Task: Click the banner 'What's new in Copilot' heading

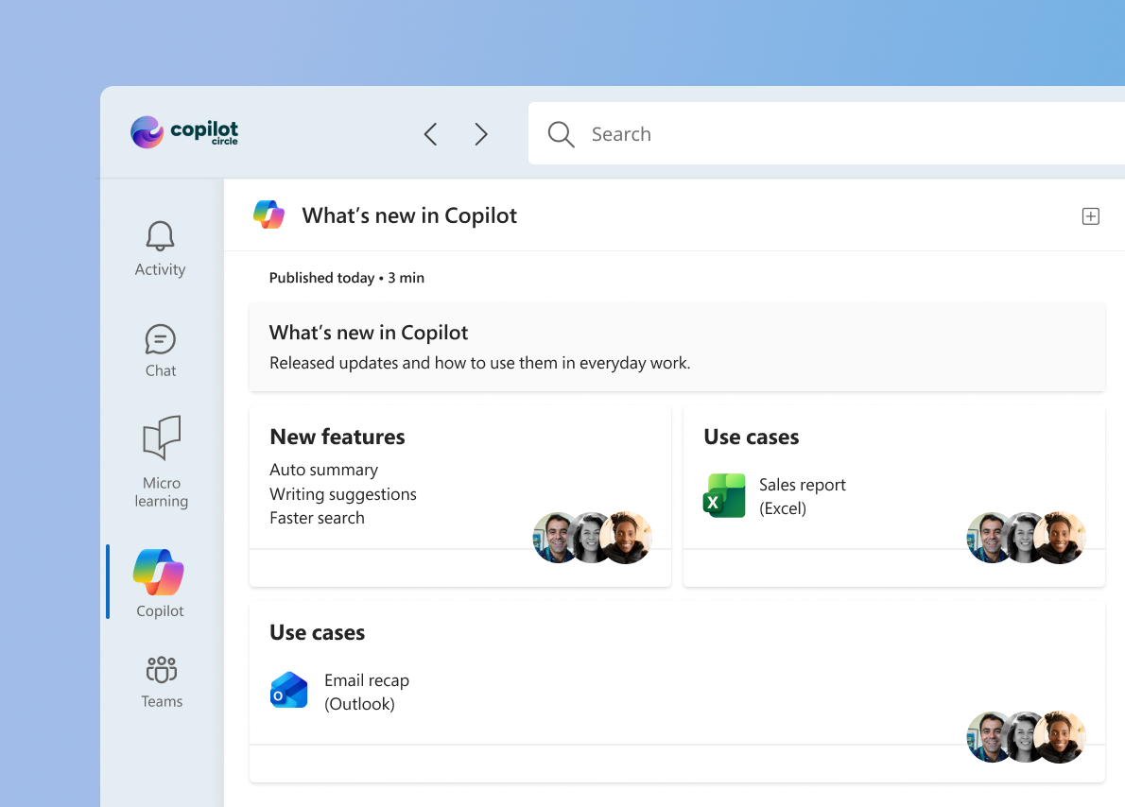Action: tap(369, 333)
